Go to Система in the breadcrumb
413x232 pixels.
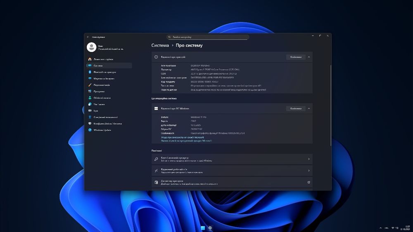point(160,45)
